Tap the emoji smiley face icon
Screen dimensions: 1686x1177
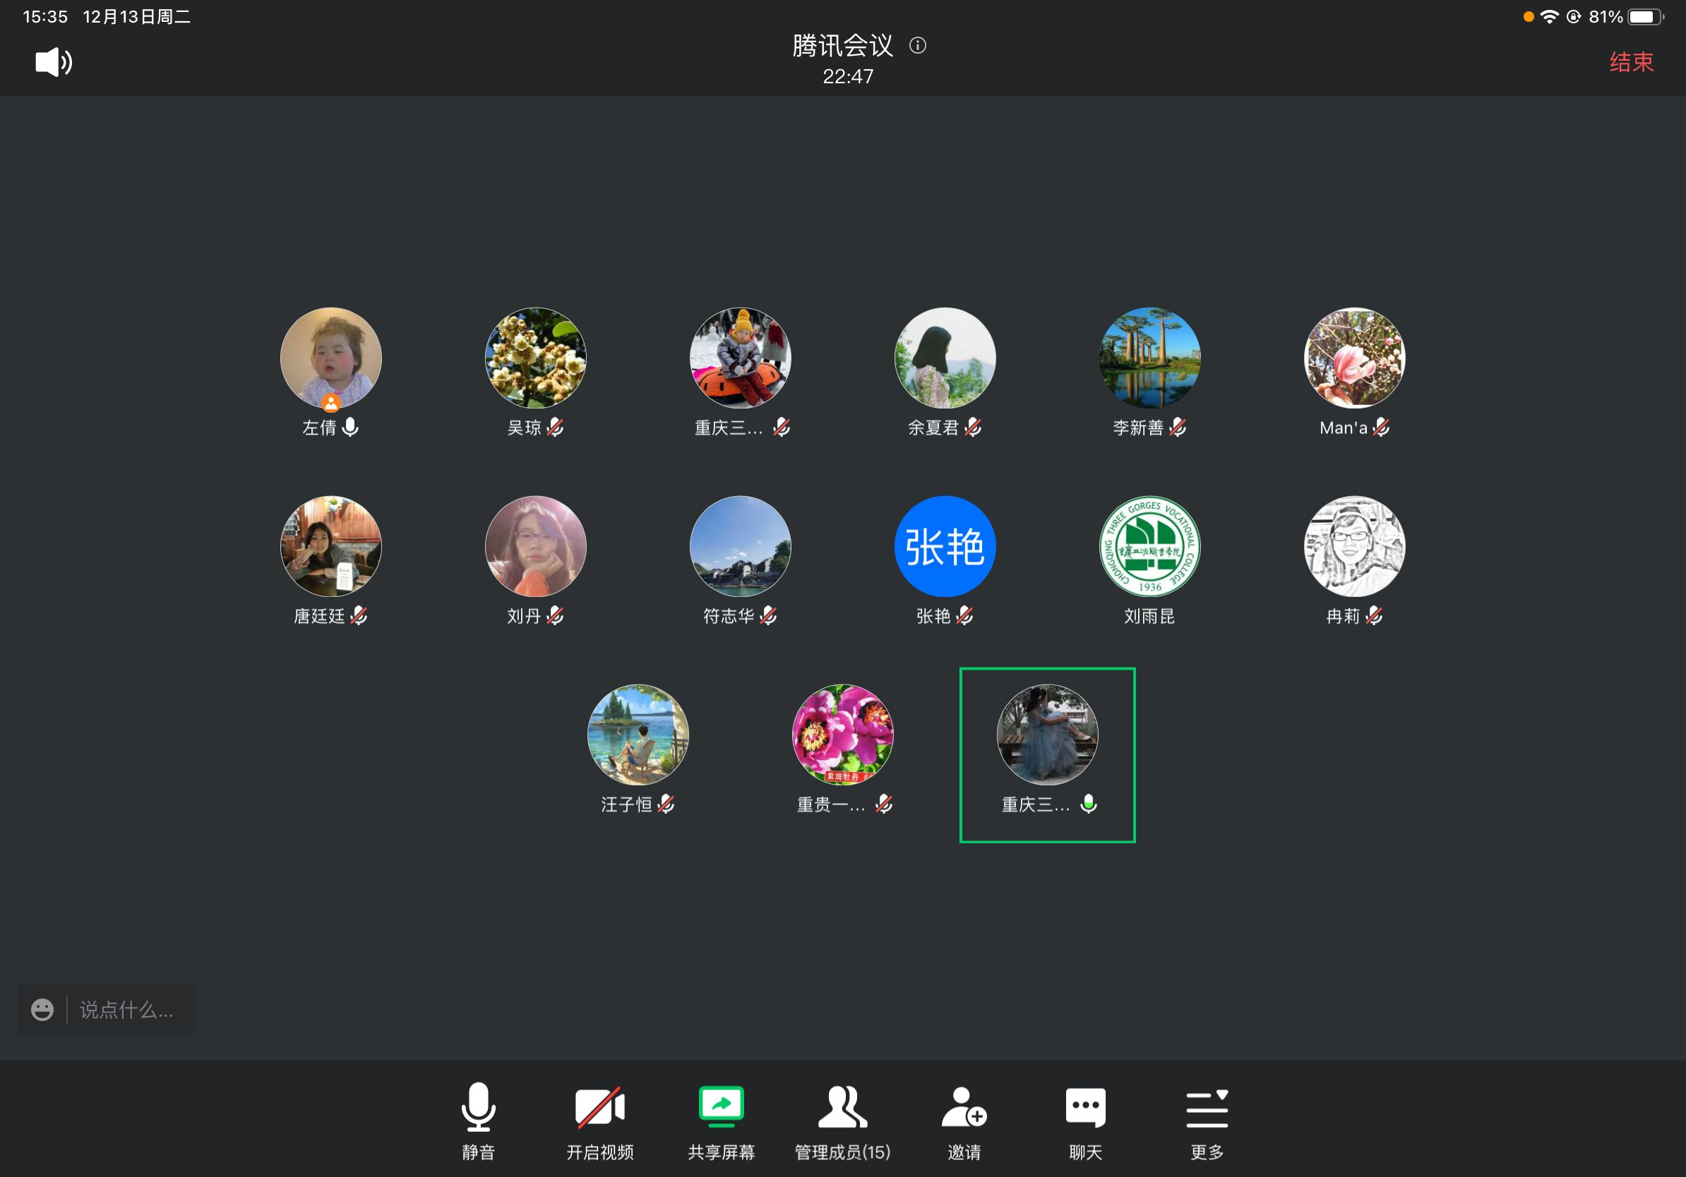(x=42, y=1010)
